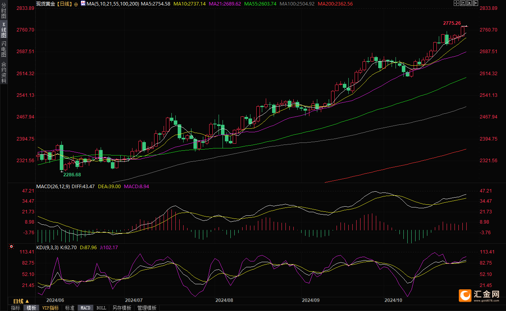Click the 2614.32 right axis price
This screenshot has width=506, height=311.
489,74
